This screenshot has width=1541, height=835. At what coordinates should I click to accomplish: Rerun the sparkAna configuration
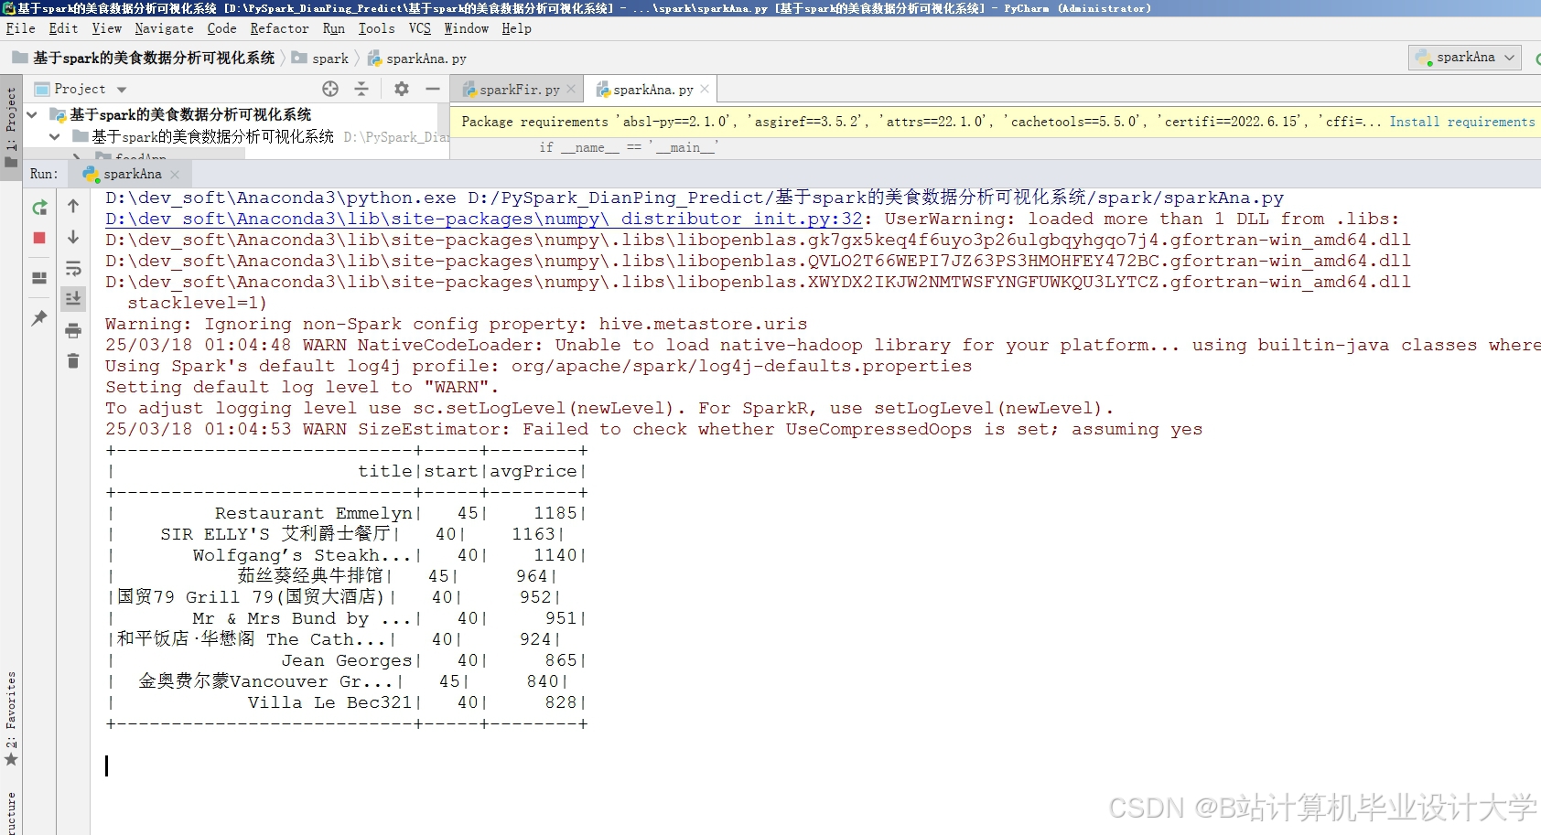point(38,207)
